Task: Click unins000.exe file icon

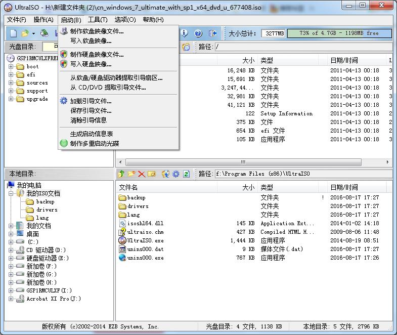Action: pos(122,258)
